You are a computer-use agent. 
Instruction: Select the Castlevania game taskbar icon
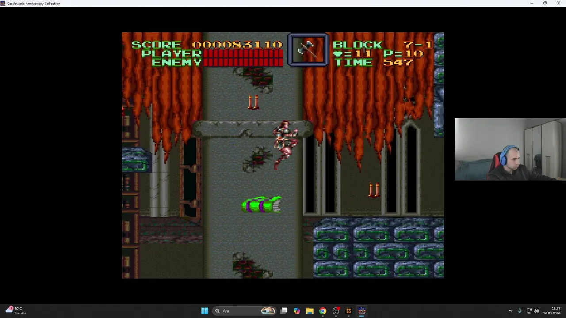pos(362,311)
